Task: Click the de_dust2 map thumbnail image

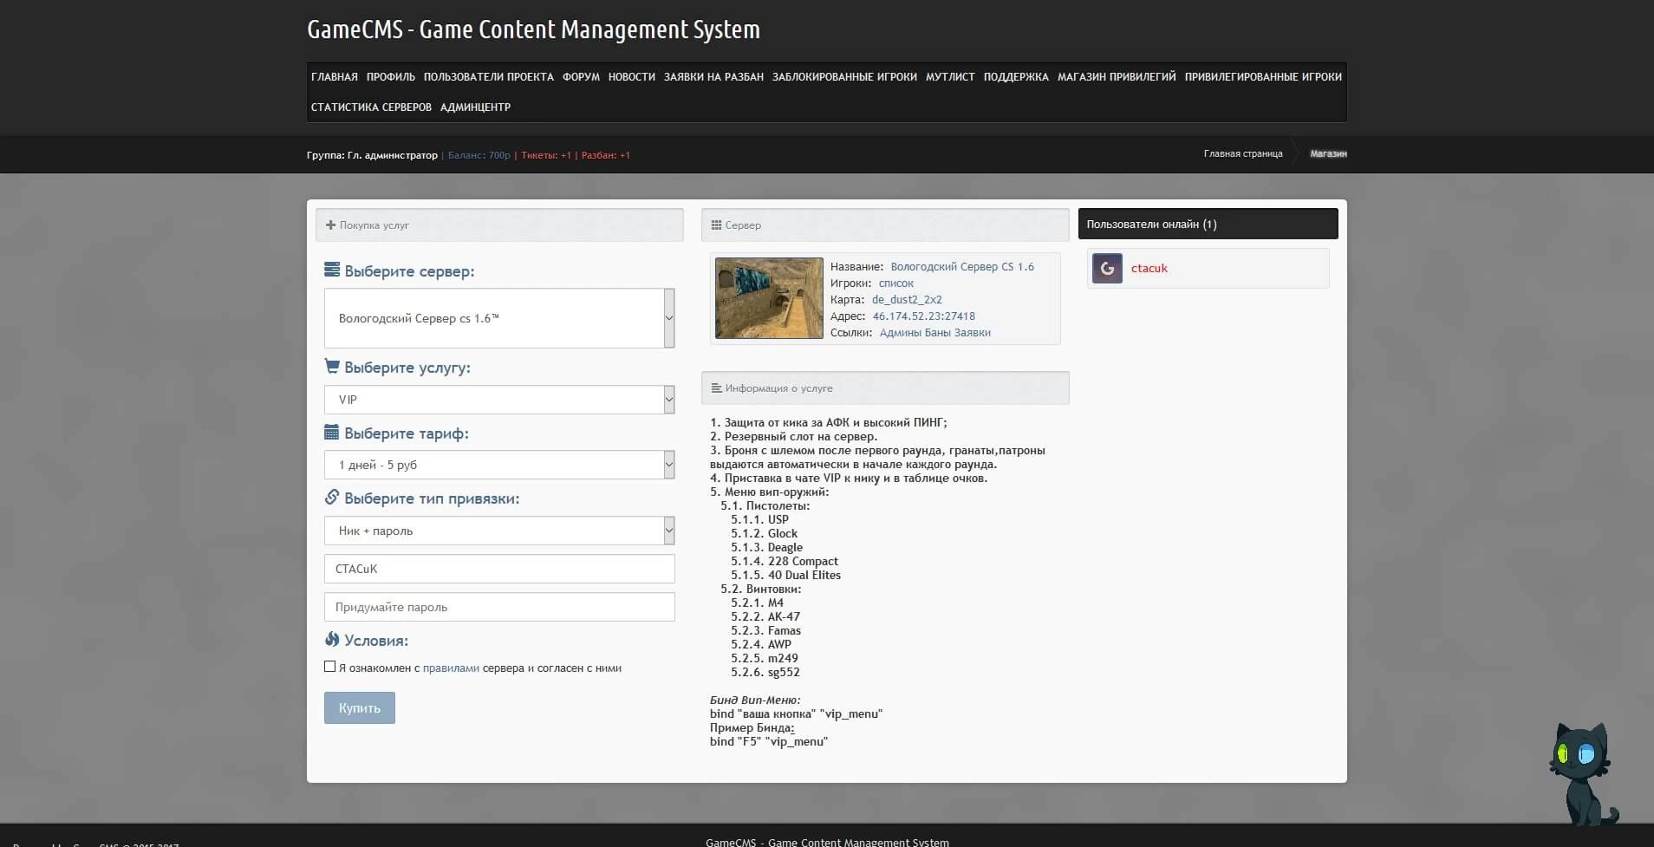Action: [769, 298]
